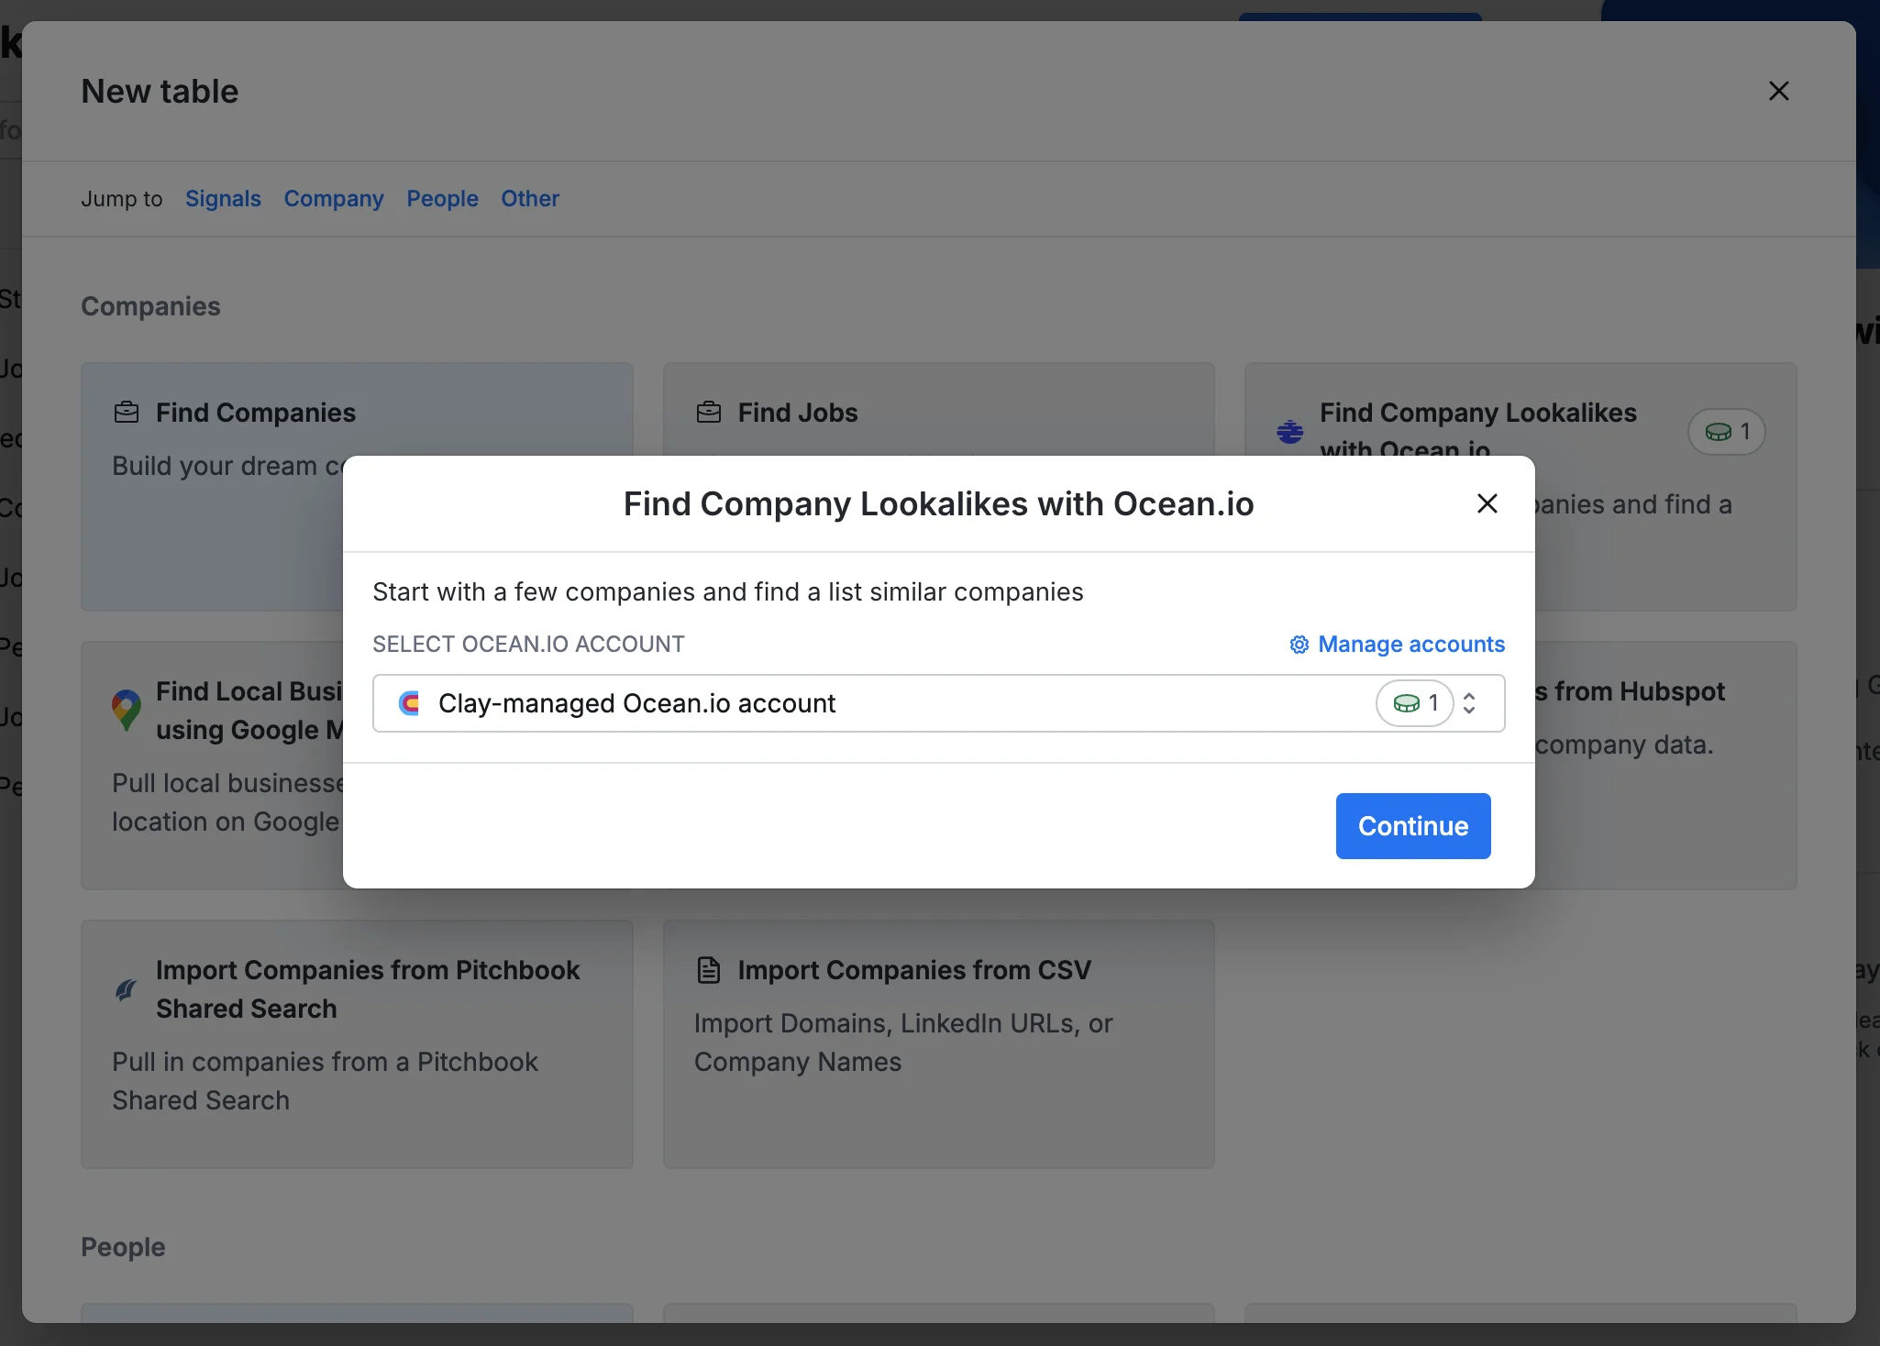Click the Continue button
The image size is (1880, 1346).
point(1412,826)
